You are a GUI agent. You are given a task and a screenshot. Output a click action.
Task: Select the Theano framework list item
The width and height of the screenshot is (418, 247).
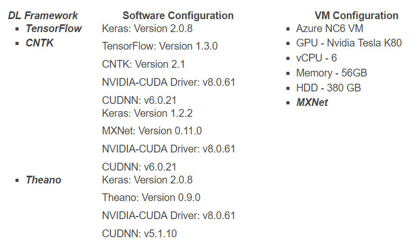click(x=43, y=180)
